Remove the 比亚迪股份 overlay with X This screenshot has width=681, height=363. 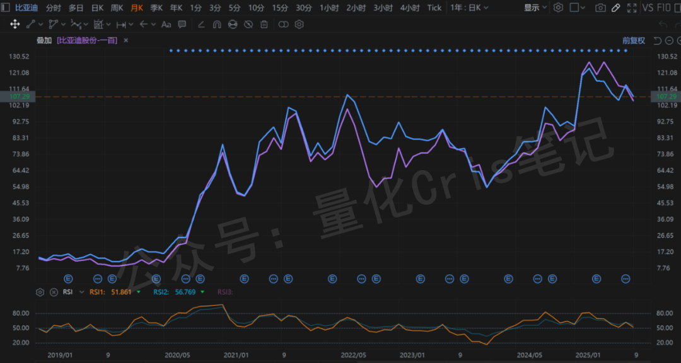tap(126, 40)
